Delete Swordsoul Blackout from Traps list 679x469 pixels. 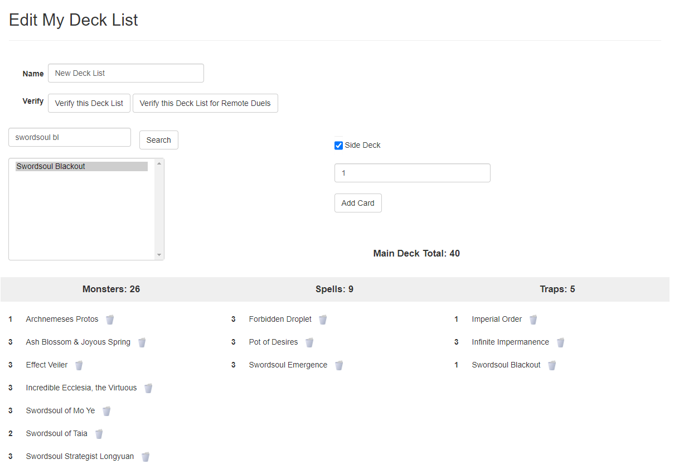point(552,365)
